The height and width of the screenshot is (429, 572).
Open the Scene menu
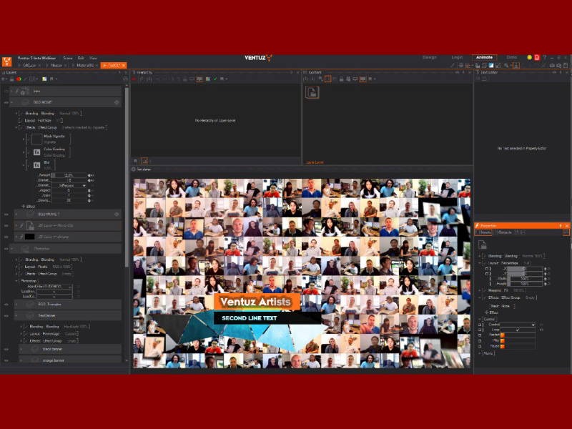(x=68, y=58)
